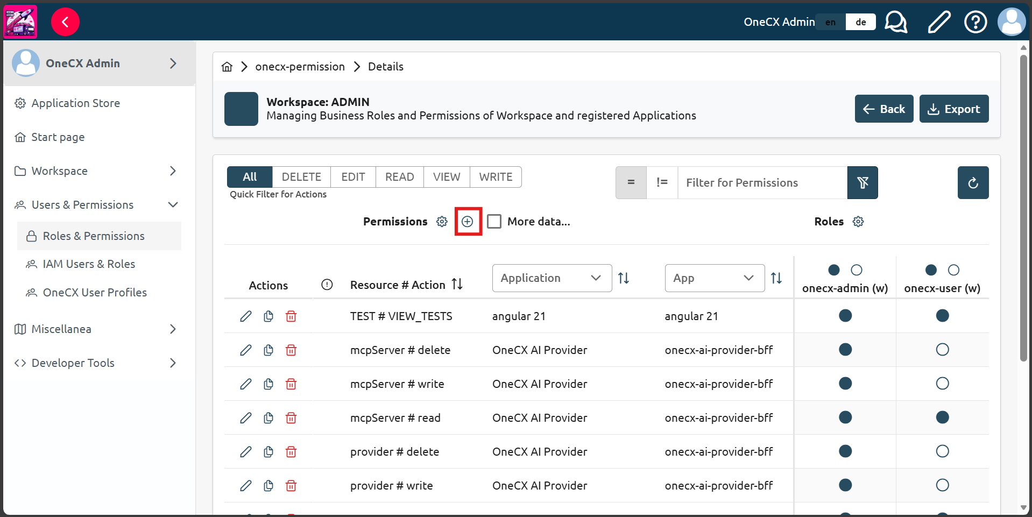Viewport: 1032px width, 517px height.
Task: Delete the mcpServer # delete permission
Action: pyautogui.click(x=291, y=350)
